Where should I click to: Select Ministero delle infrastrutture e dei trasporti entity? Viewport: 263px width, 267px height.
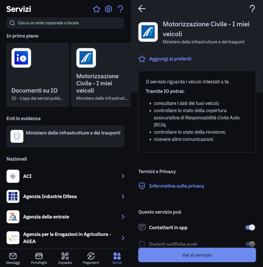click(x=65, y=136)
